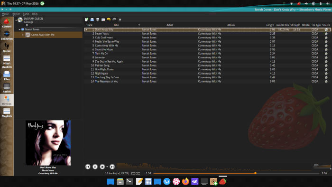Open the Context sidebar tab
Image resolution: width=332 pixels, height=187 pixels.
coord(7,23)
